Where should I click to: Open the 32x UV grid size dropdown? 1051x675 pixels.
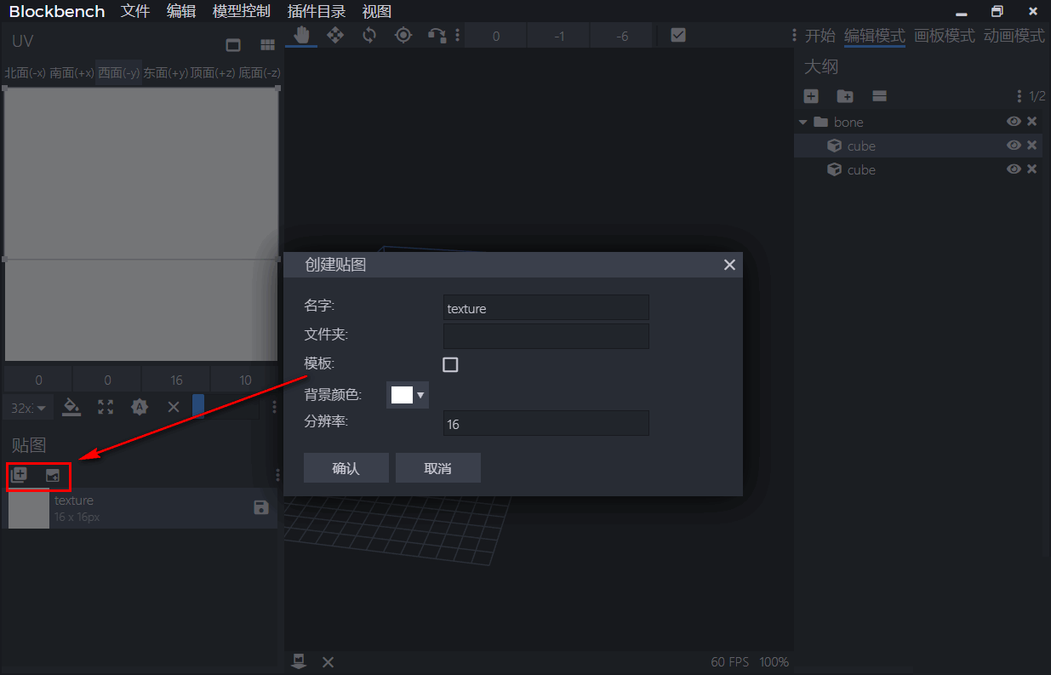point(28,407)
